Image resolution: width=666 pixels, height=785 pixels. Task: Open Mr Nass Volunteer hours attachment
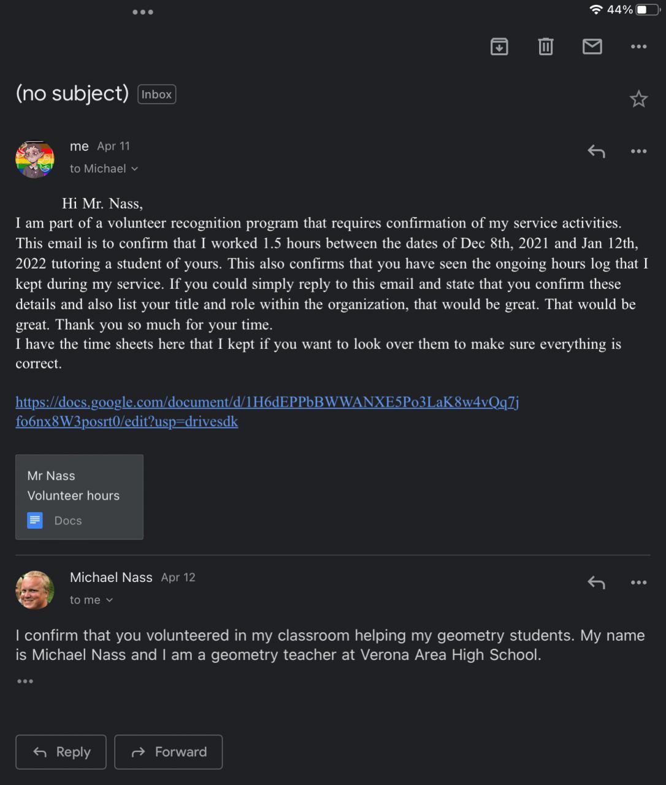[x=79, y=497]
